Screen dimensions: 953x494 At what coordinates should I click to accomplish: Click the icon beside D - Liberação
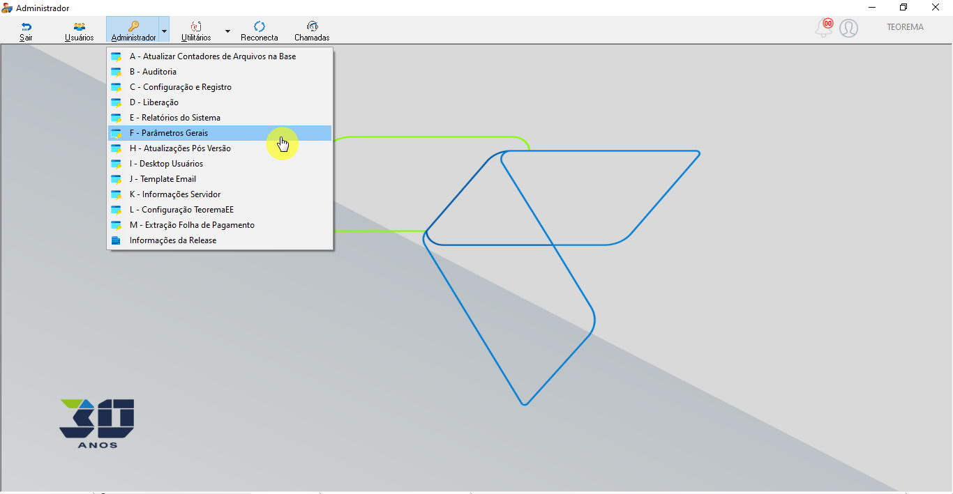pos(117,102)
